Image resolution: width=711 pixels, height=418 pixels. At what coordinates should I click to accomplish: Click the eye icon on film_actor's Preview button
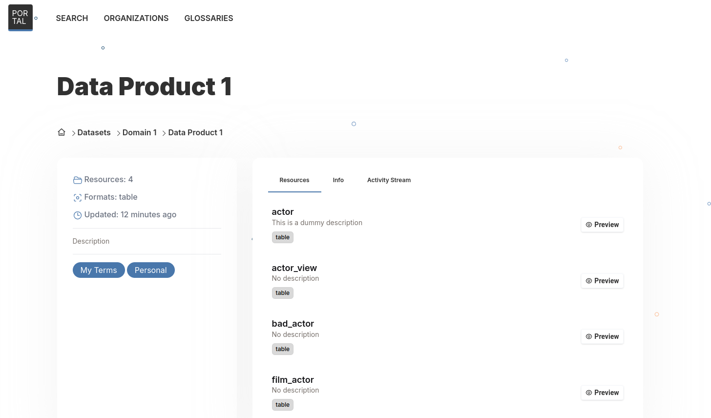(589, 393)
